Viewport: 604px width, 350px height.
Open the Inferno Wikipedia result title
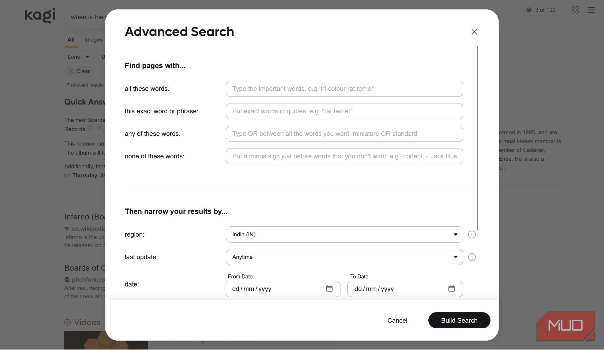(85, 217)
